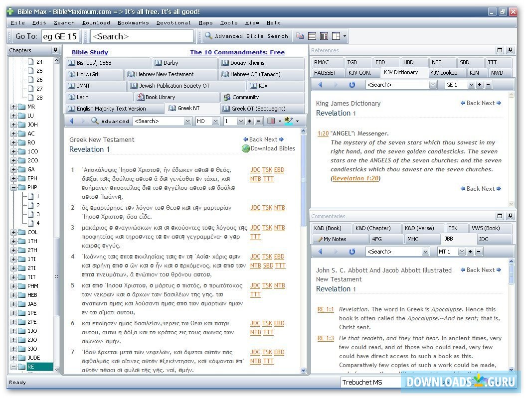Screen dimensions: 526x398
Task: Maximize the References panel
Action: [500, 50]
